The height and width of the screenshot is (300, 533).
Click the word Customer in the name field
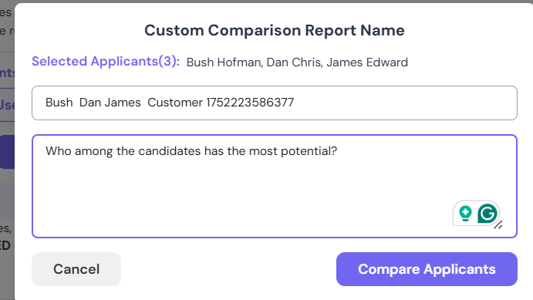(175, 103)
